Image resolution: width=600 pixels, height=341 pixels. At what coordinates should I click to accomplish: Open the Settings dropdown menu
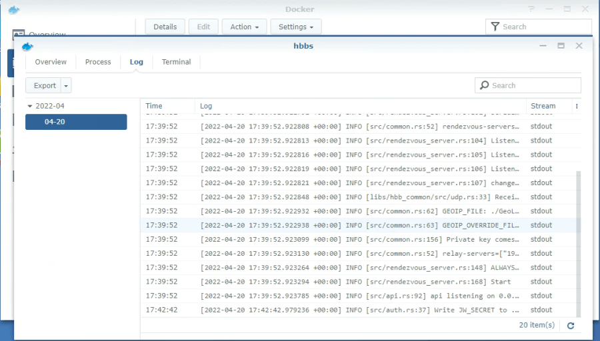point(296,27)
